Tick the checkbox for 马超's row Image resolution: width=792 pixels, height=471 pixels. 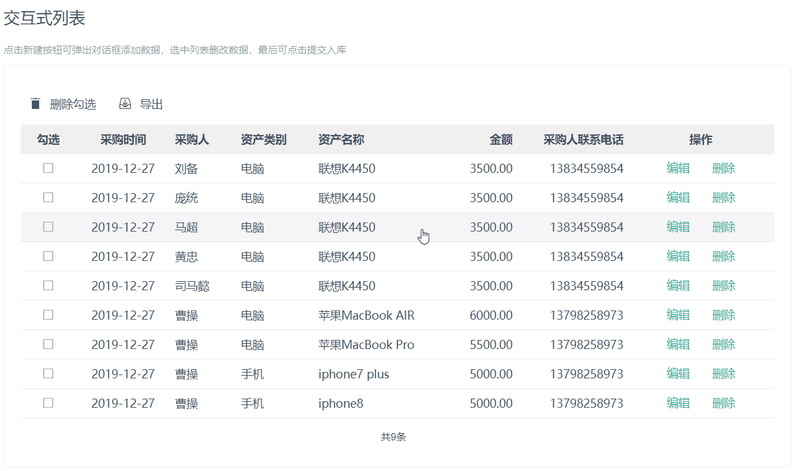click(x=48, y=227)
